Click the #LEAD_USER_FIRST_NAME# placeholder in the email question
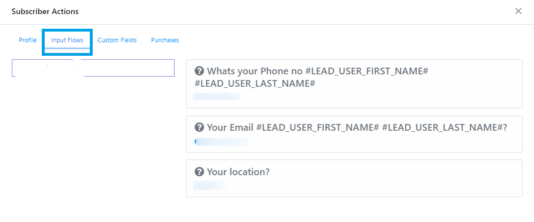The height and width of the screenshot is (222, 534). point(318,127)
